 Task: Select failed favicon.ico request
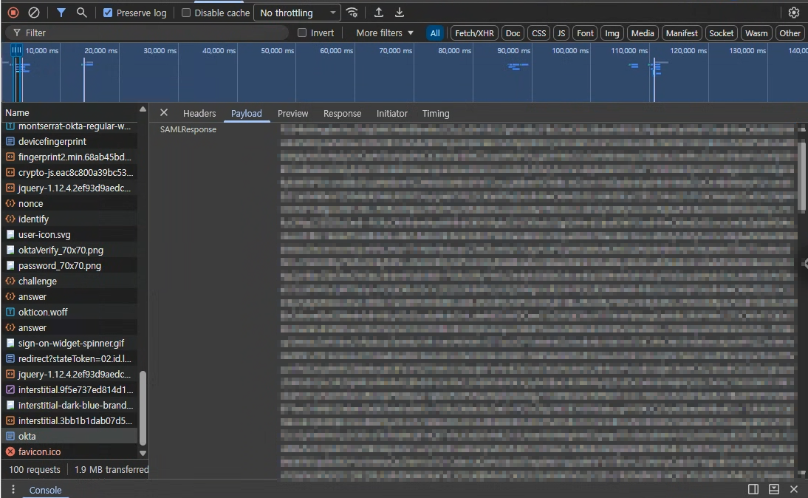(69, 451)
